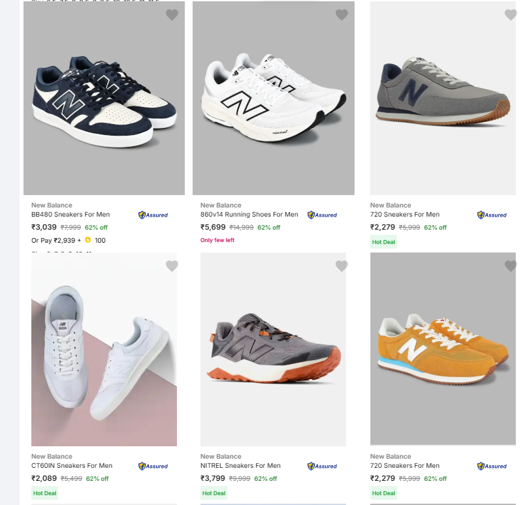Viewport: 523px width, 505px height.
Task: Click Assured badge beside BB480 Sneakers
Action: pyautogui.click(x=153, y=215)
